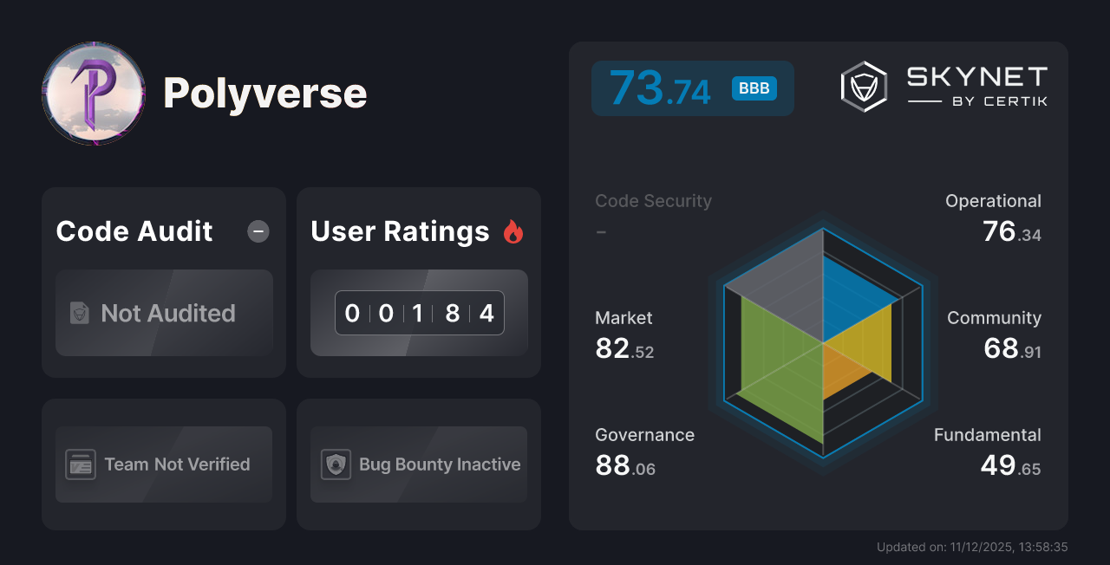Click the user ratings counter showing 00184

pyautogui.click(x=419, y=313)
